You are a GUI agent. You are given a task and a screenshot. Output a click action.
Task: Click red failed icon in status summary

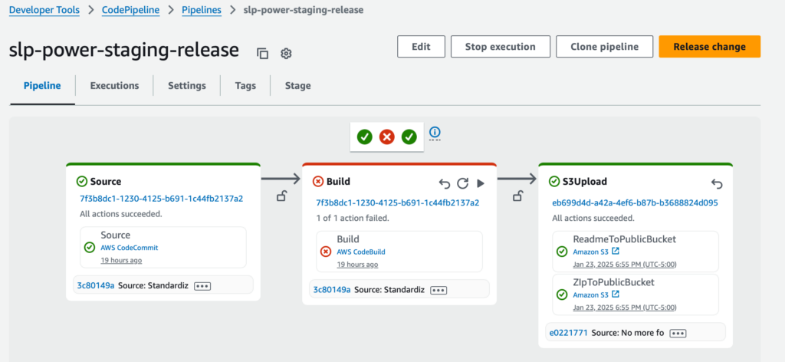point(386,137)
